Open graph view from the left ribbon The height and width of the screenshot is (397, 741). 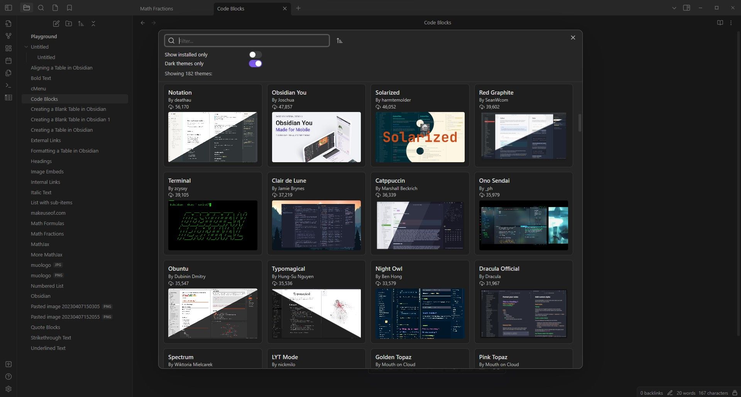[x=8, y=36]
